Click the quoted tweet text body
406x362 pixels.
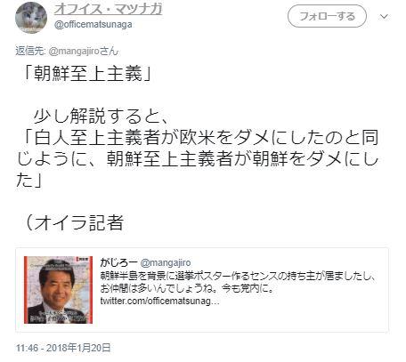[237, 282]
